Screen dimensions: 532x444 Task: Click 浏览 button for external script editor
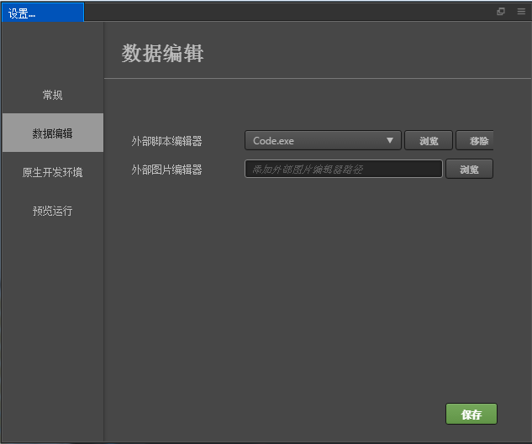click(x=429, y=140)
